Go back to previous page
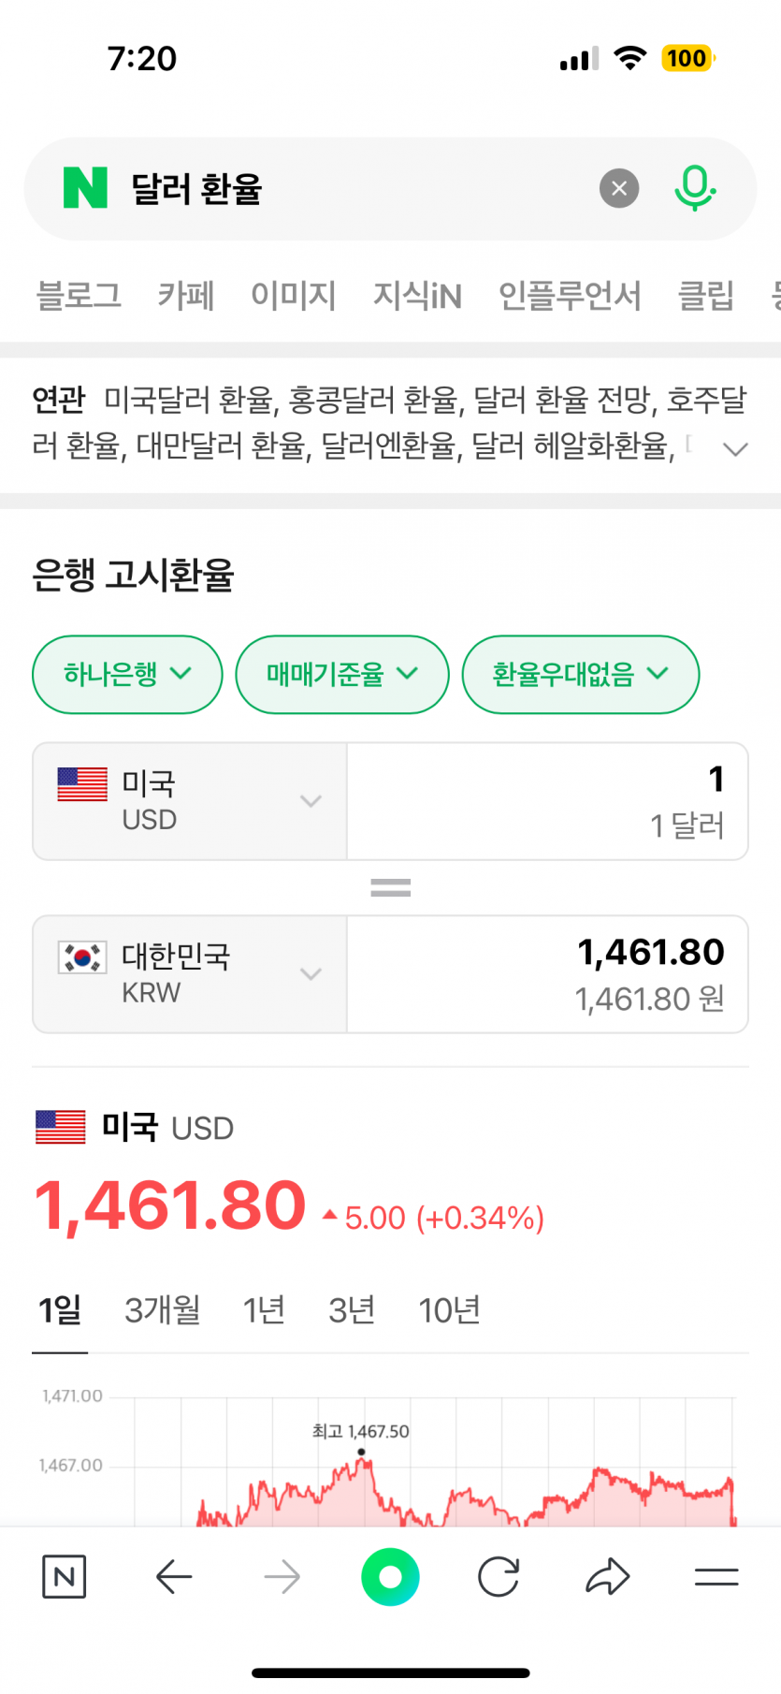Image resolution: width=781 pixels, height=1694 pixels. click(174, 1577)
